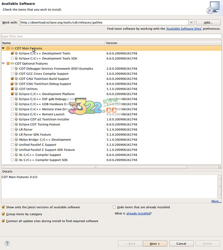Click the feature icon beside Eclipse CDT Testing Feature
Image resolution: width=223 pixels, height=250 pixels.
[16, 124]
